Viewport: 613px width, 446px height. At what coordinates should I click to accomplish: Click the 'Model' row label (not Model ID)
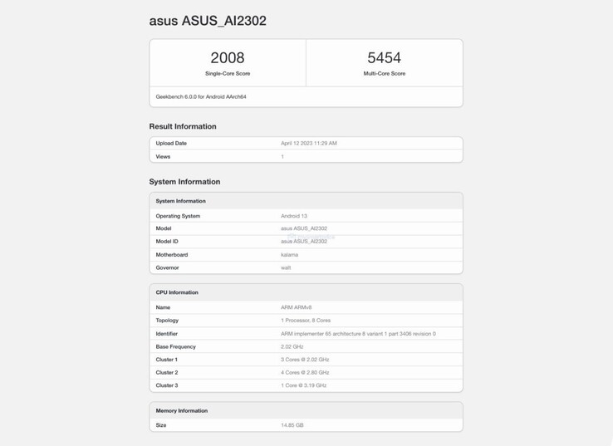[x=164, y=228]
